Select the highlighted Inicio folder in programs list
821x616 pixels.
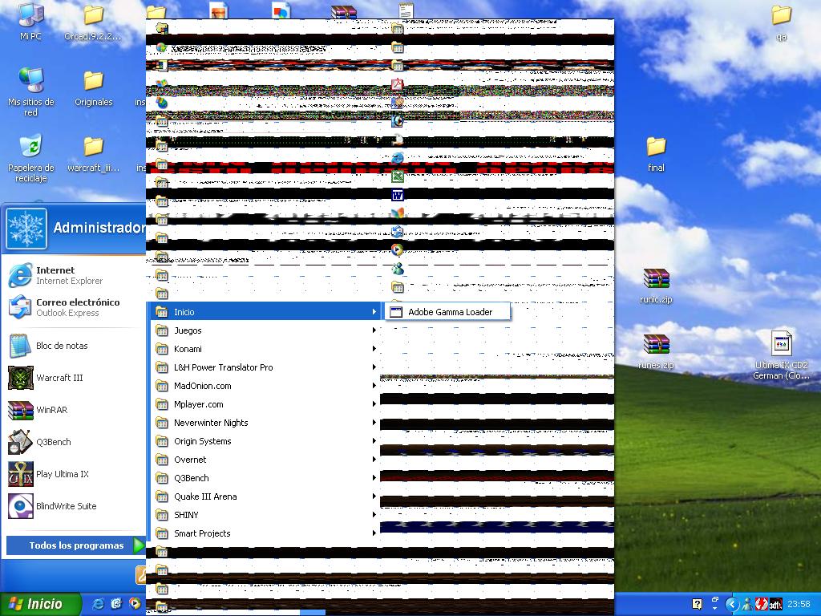(265, 312)
